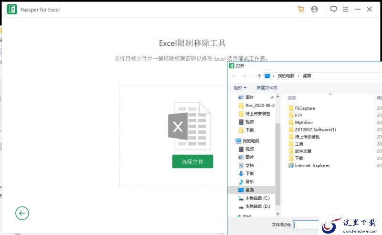
Task: Select 我的电脑 node in tree
Action: click(251, 140)
